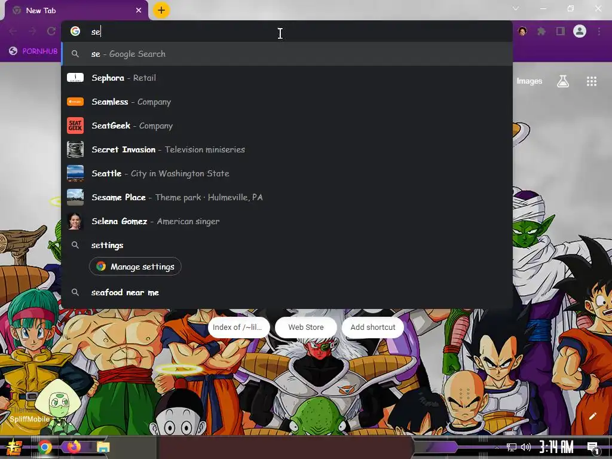
Task: Close the New Tab tab
Action: 139,11
